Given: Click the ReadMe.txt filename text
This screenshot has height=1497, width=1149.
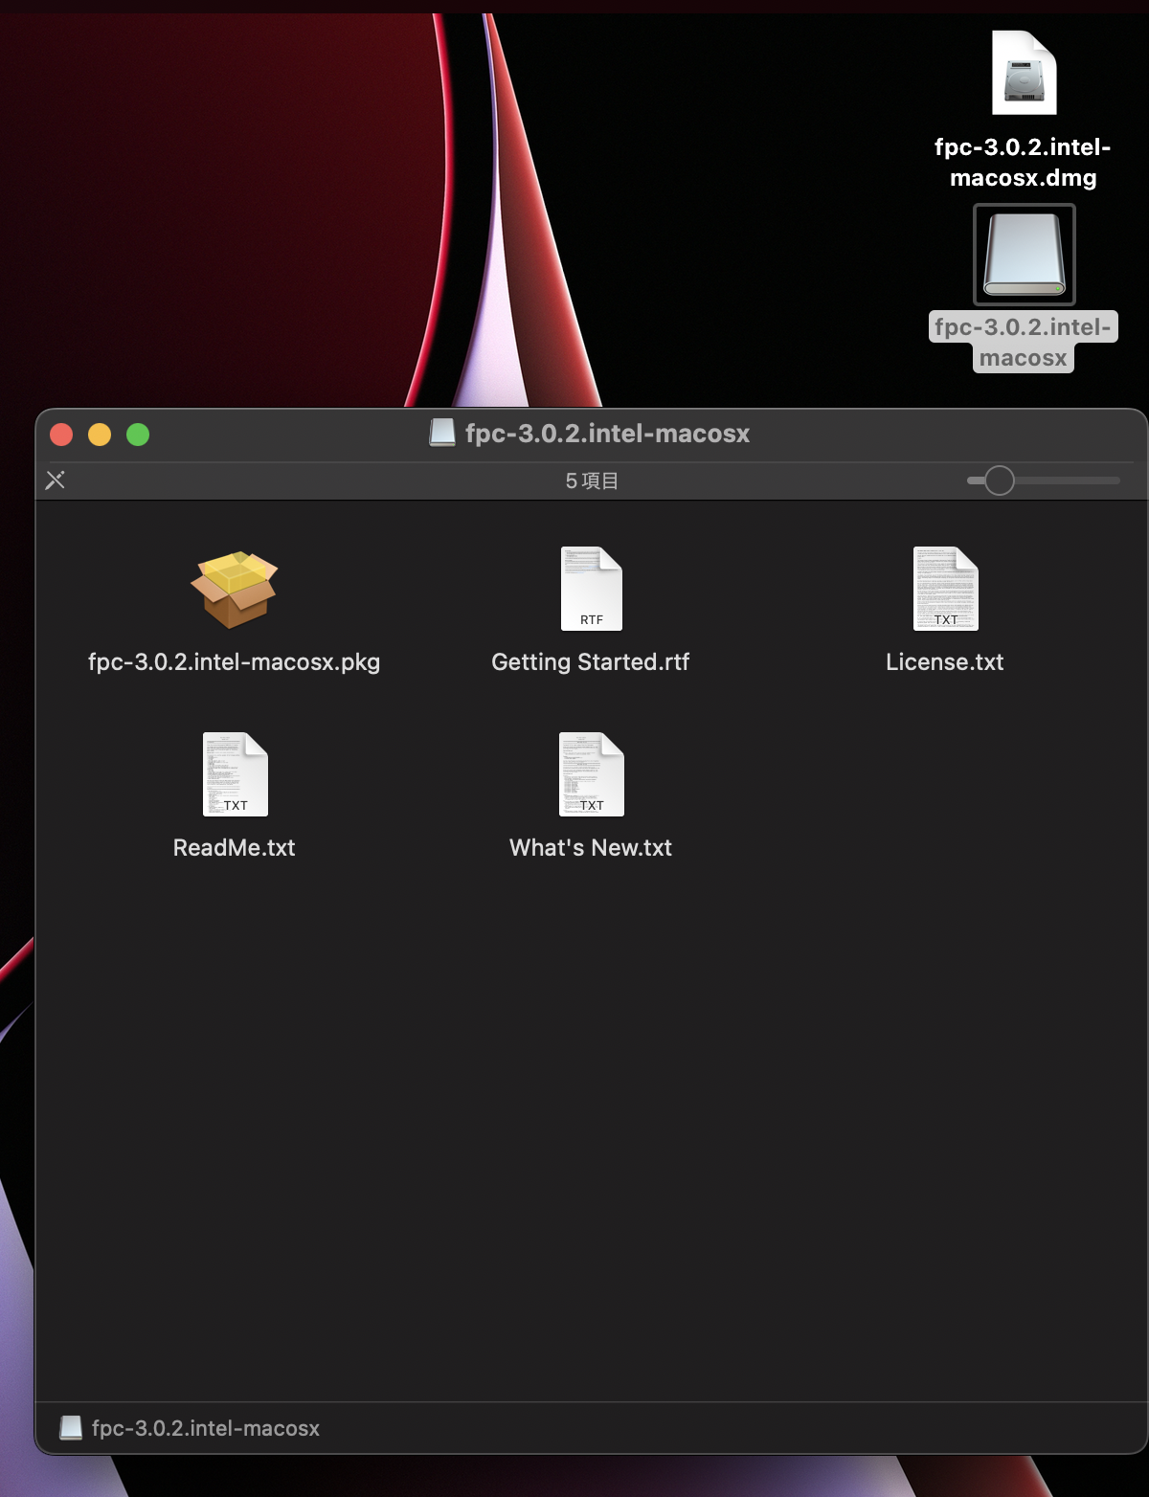Looking at the screenshot, I should [235, 848].
